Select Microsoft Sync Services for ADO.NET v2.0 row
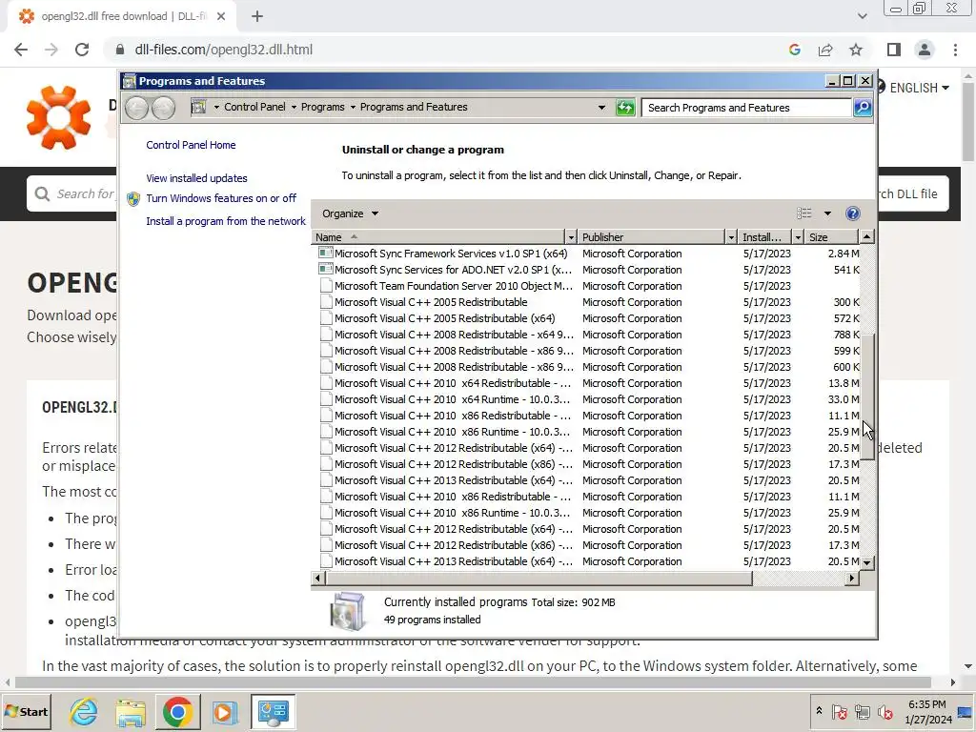This screenshot has height=732, width=976. 585,270
